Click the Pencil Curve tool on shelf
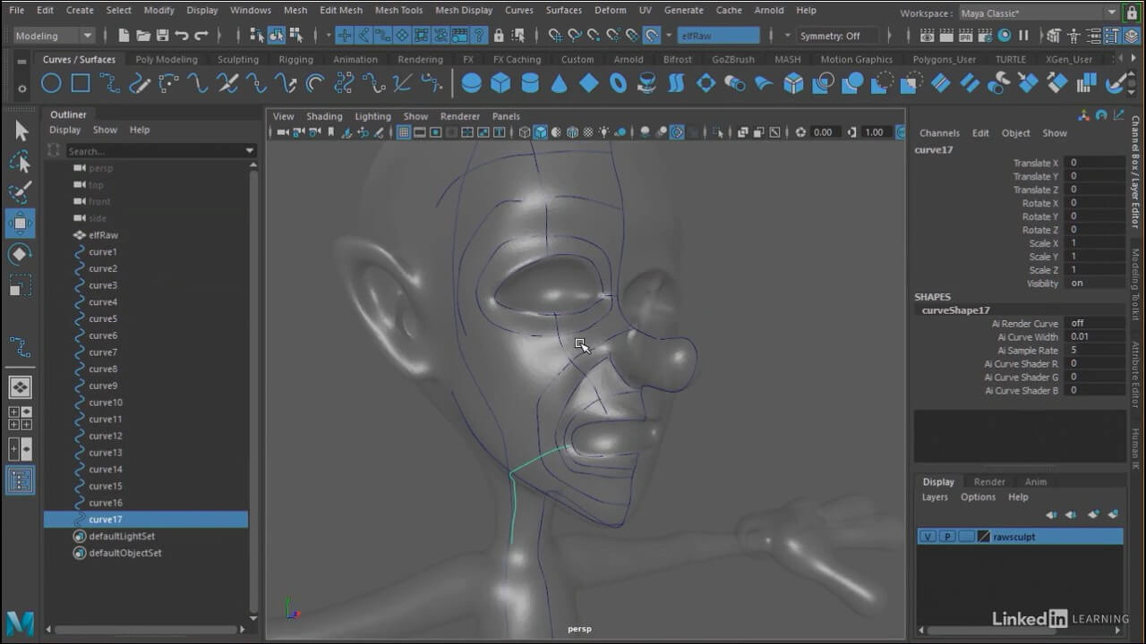This screenshot has width=1146, height=644. (x=139, y=83)
